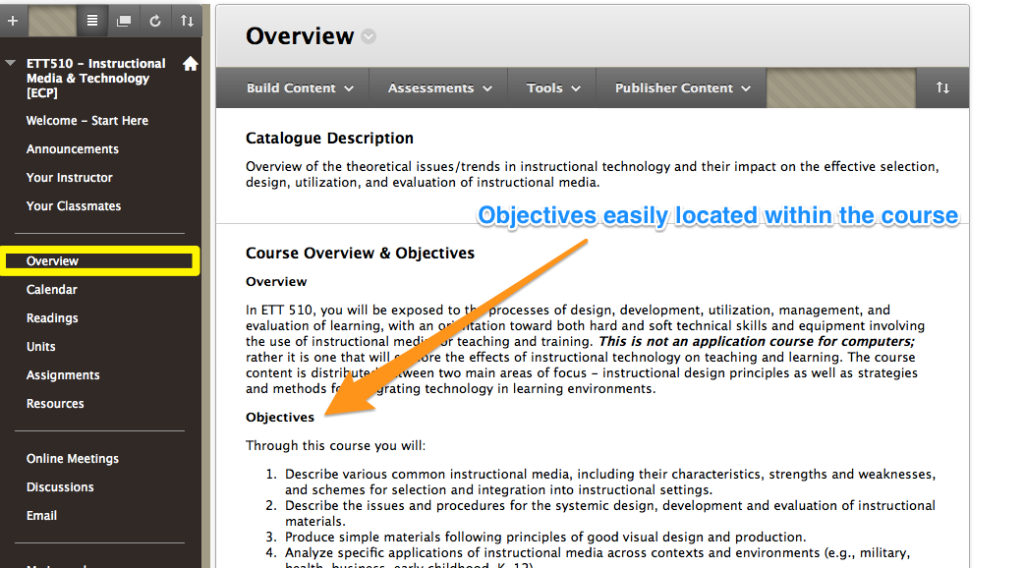Screen dimensions: 1025x568
Task: Open folder view of course menu
Action: click(x=124, y=21)
